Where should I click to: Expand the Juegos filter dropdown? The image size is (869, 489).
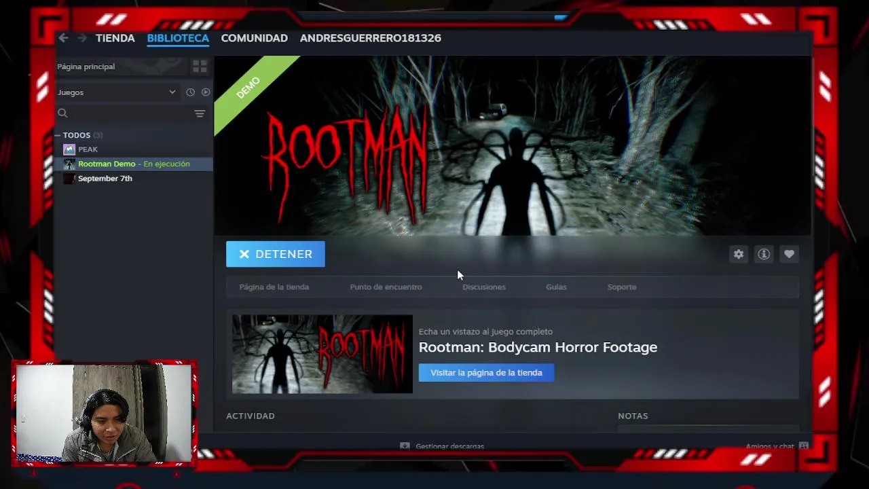pos(116,92)
